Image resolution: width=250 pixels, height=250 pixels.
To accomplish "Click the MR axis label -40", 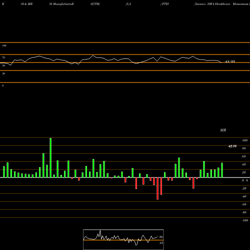I will (244, 196).
